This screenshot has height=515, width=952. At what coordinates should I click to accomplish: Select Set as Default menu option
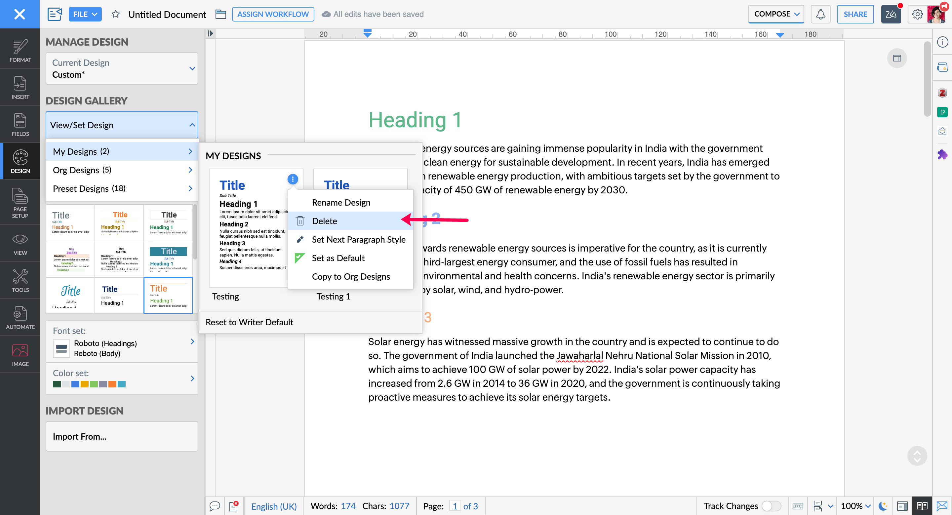click(338, 258)
